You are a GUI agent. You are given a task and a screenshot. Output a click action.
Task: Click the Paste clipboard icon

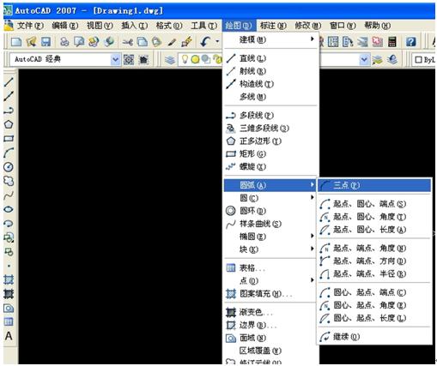(156, 42)
